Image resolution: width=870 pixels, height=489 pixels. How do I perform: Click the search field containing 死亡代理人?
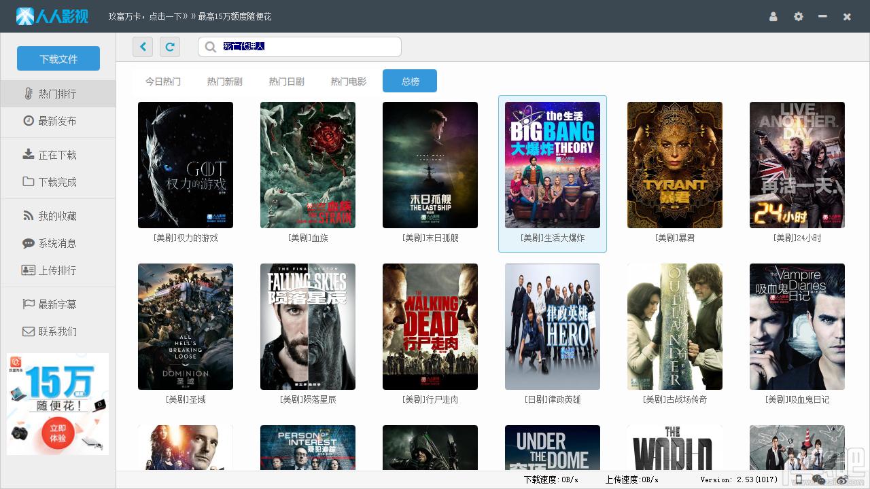(x=300, y=47)
